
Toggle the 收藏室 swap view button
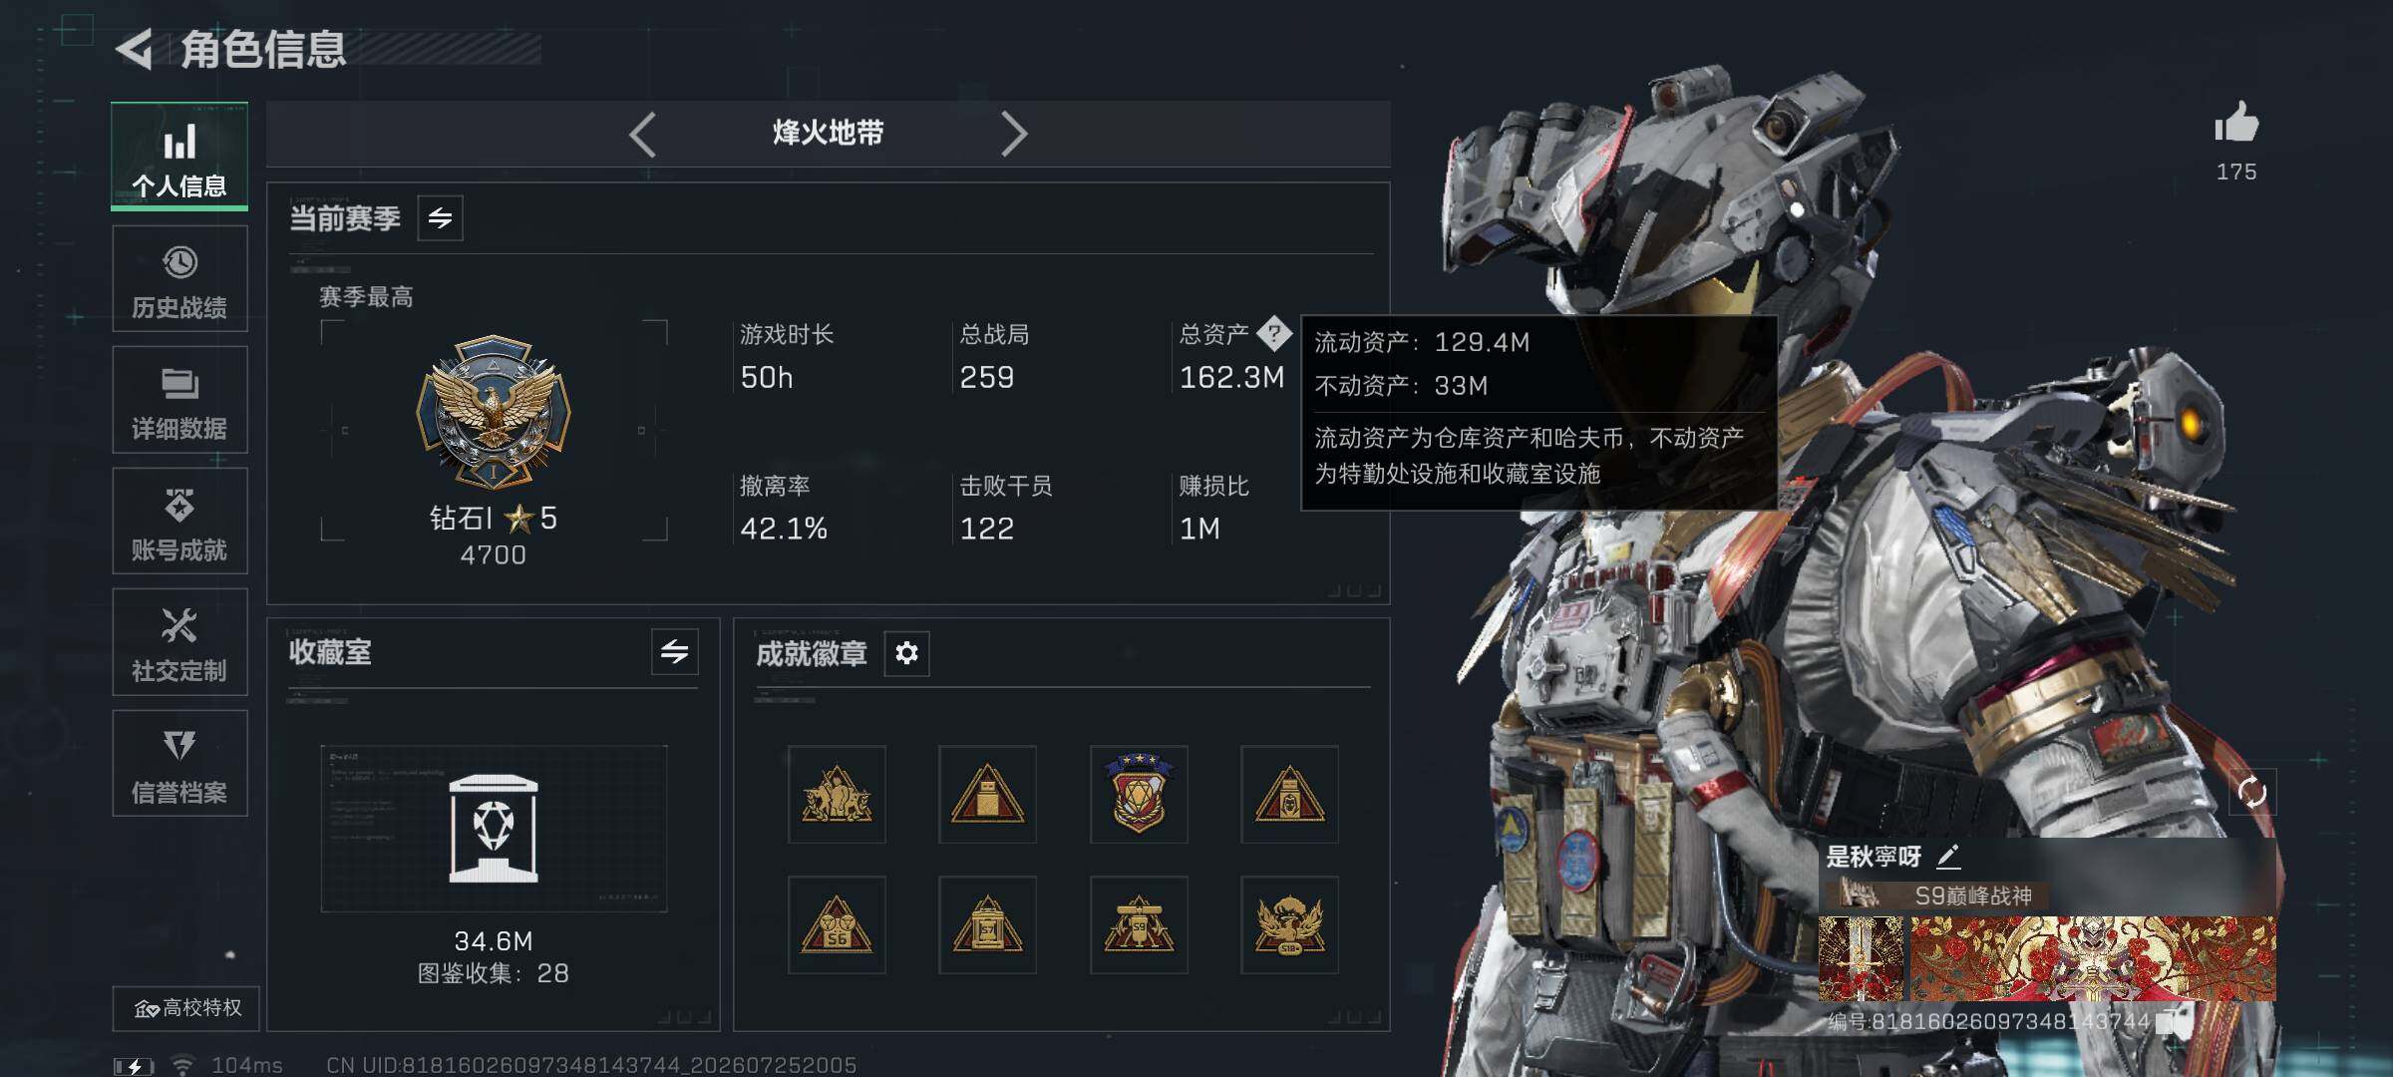(x=674, y=652)
